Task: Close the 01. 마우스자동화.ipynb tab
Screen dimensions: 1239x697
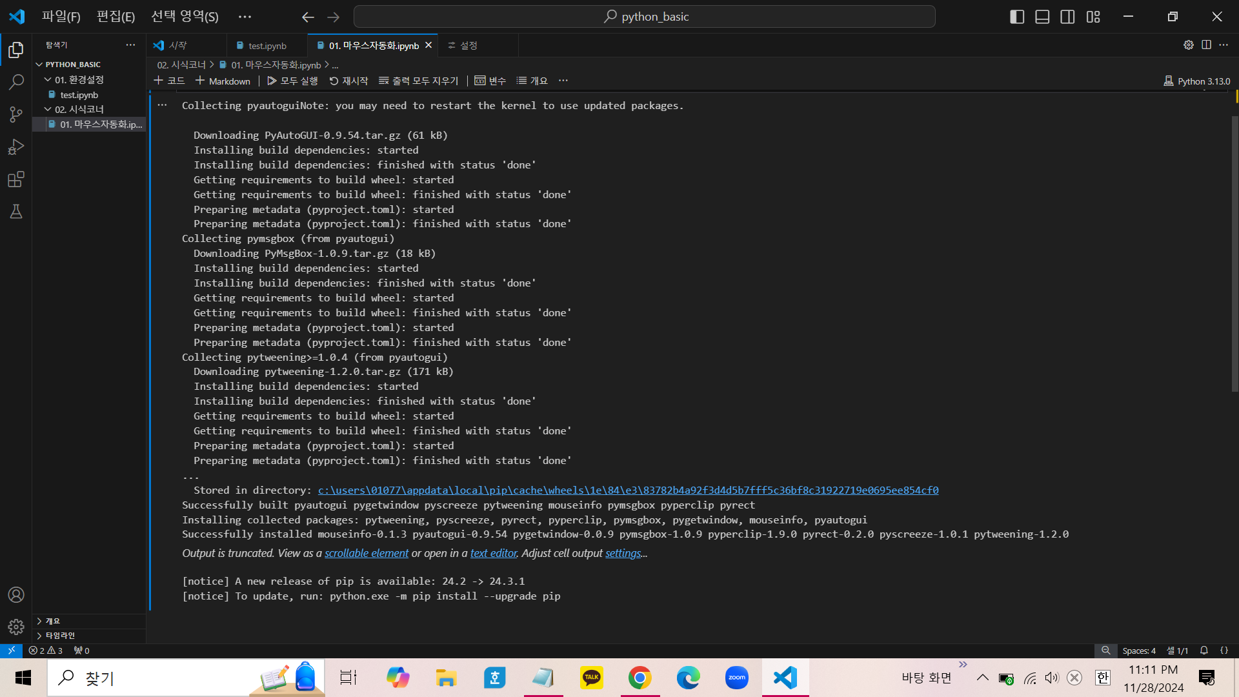Action: click(x=428, y=45)
